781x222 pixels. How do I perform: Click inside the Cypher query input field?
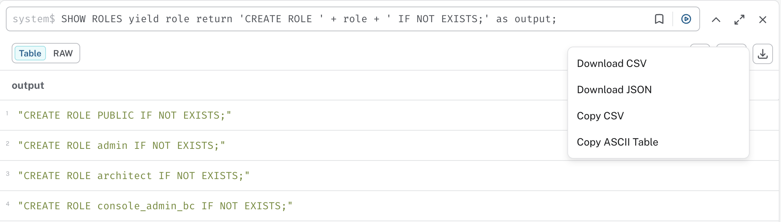(292, 19)
